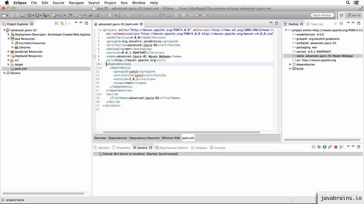Open the Data Source Explorer tab
Screen dimensions: 364x204
pyautogui.click(x=172, y=148)
